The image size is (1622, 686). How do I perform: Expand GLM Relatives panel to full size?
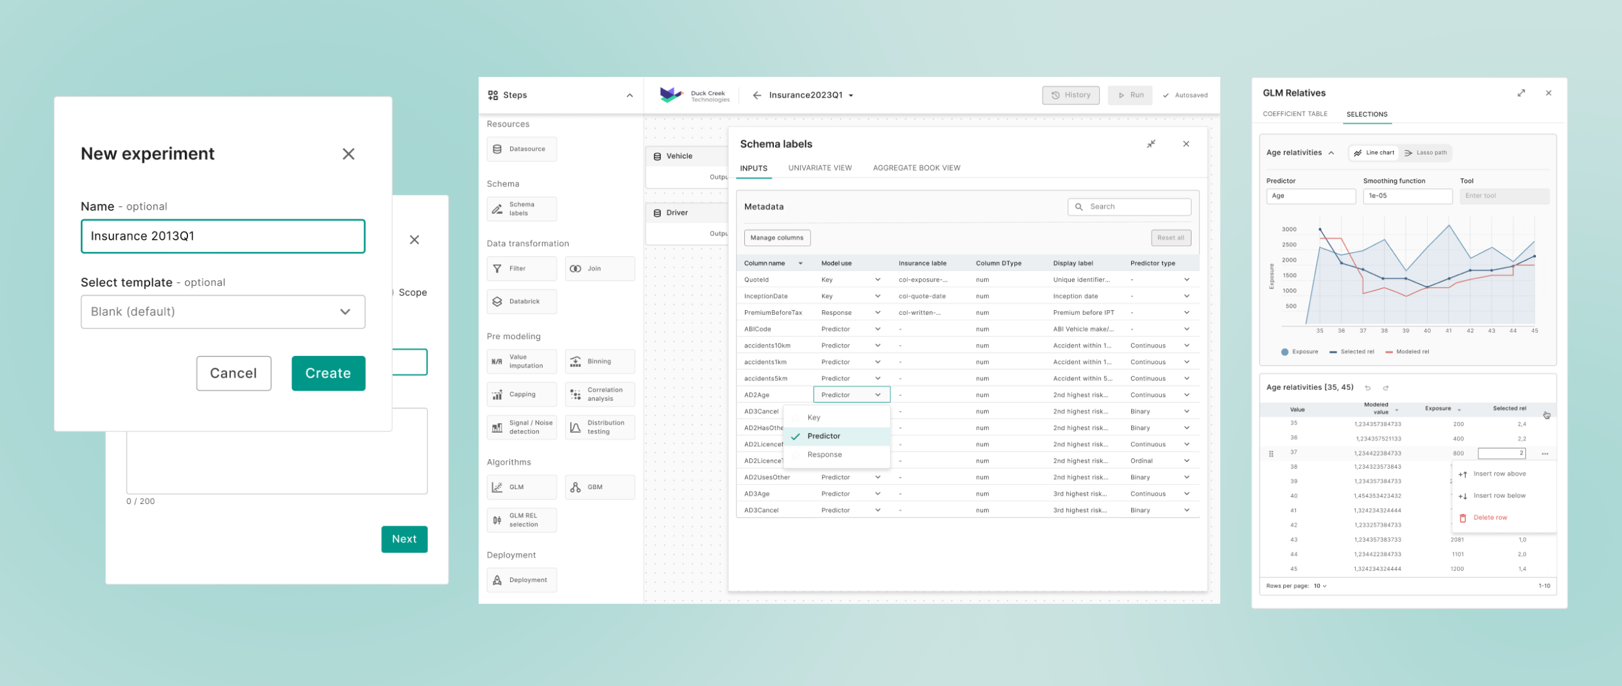pyautogui.click(x=1521, y=93)
